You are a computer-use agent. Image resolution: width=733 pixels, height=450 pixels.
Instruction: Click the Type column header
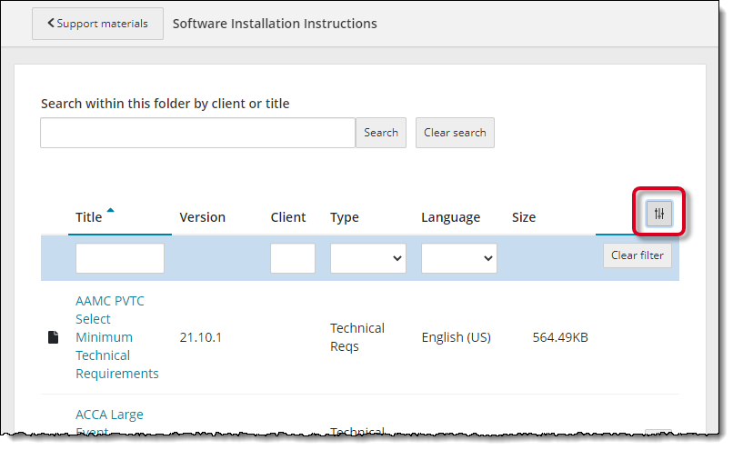click(344, 217)
